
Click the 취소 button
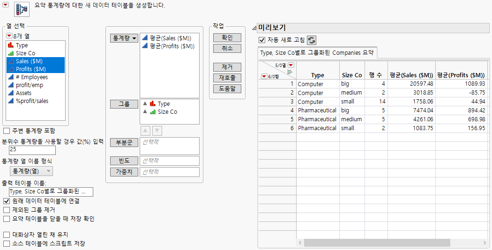[227, 49]
